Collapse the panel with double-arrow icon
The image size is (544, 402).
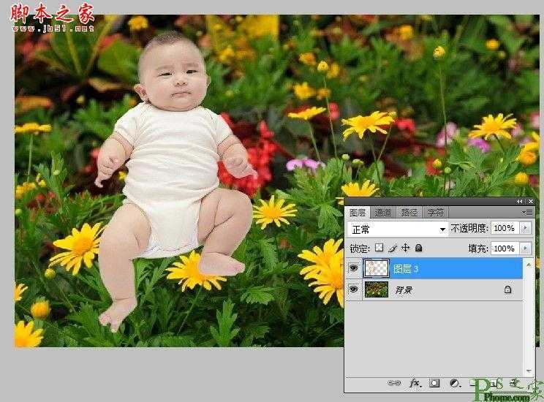coord(519,201)
